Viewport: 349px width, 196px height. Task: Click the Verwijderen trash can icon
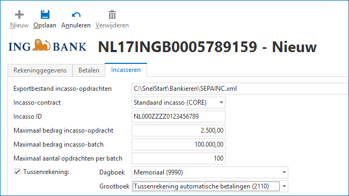click(x=112, y=14)
